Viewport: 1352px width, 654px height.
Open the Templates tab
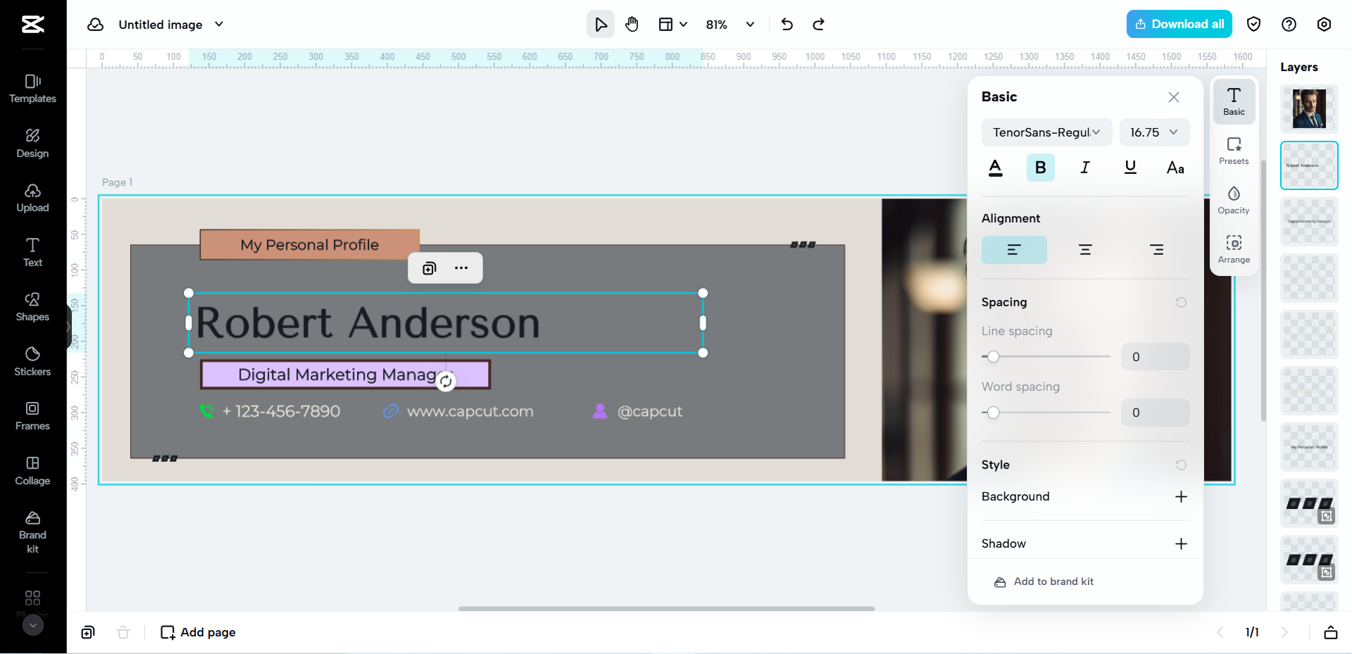32,89
